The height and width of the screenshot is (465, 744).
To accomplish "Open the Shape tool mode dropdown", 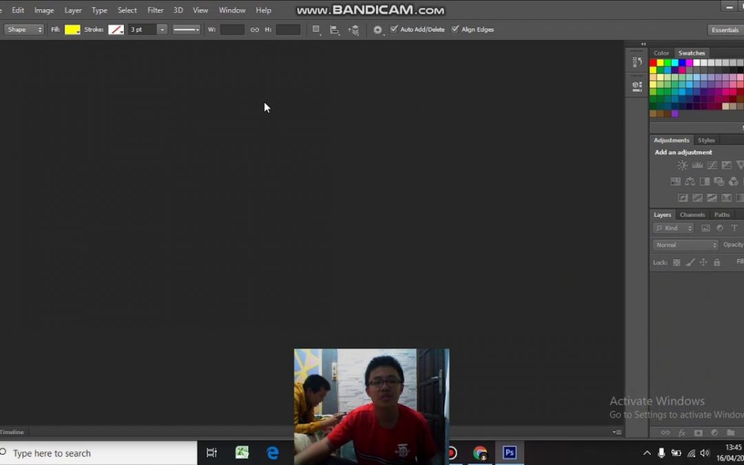I will point(24,30).
